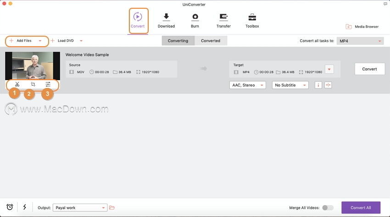Open the Payal work output dropdown

point(80,207)
